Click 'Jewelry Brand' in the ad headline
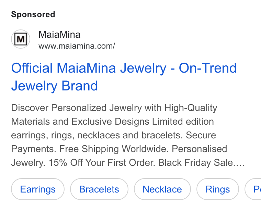This screenshot has width=261, height=211. pos(54,86)
